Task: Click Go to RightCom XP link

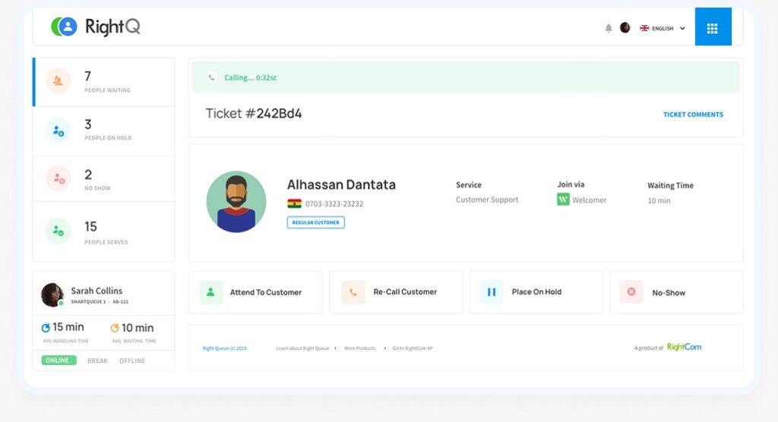Action: click(413, 348)
